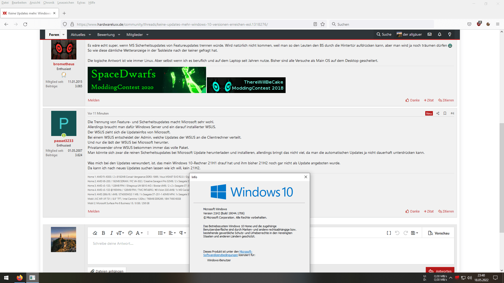The height and width of the screenshot is (283, 504).
Task: Toggle BB code mode brackets icon
Action: [389, 233]
